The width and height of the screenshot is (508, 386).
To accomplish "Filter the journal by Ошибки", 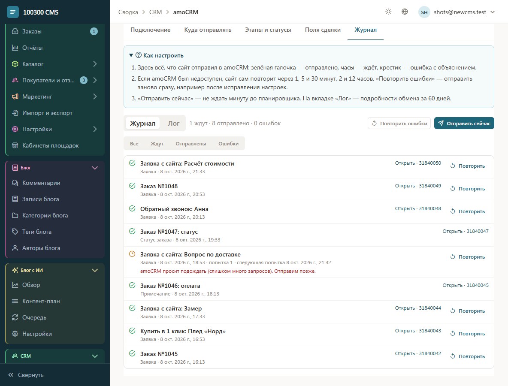I will click(228, 143).
